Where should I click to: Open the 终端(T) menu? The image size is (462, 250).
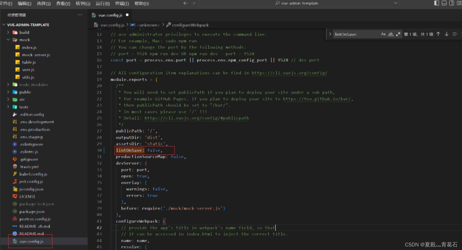[x=122, y=3]
